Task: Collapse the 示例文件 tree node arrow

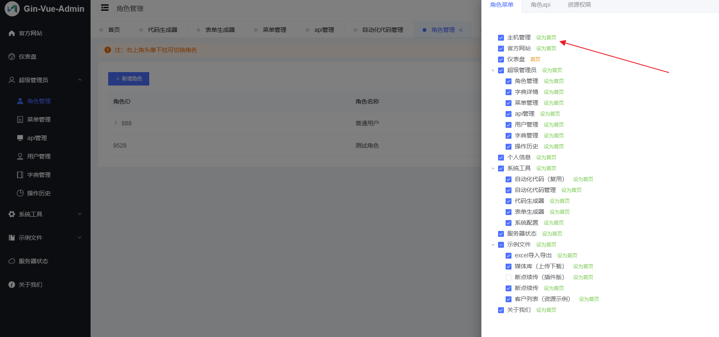Action: click(493, 245)
